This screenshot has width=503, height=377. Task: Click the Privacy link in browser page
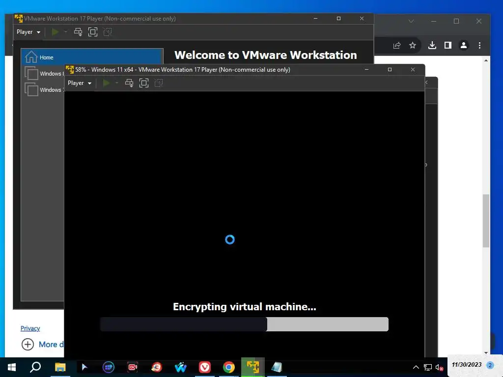[x=30, y=328]
